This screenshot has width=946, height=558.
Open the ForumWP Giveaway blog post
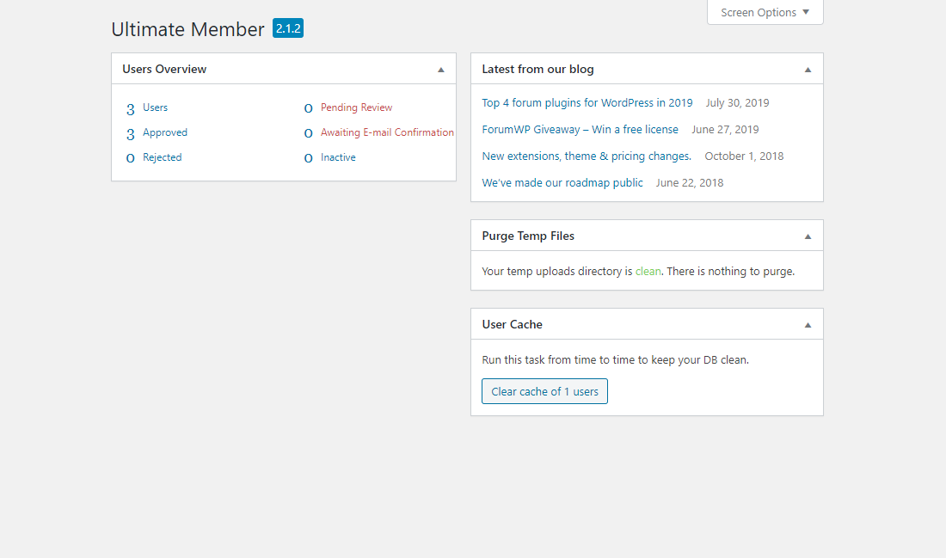pyautogui.click(x=580, y=130)
